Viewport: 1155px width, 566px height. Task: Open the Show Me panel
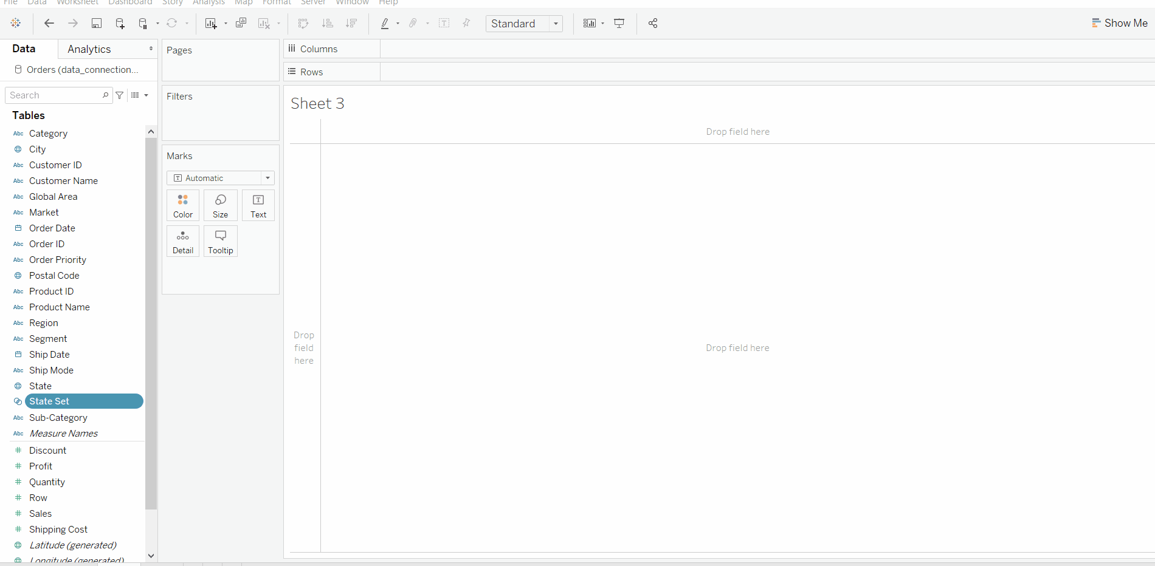click(1119, 23)
